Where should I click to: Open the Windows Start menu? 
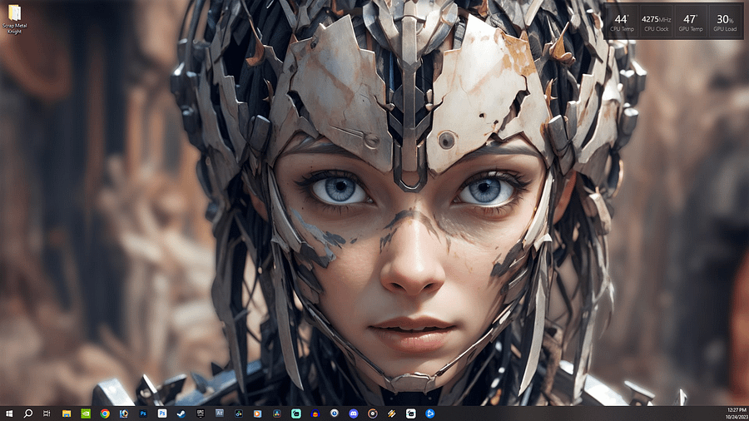click(x=8, y=414)
